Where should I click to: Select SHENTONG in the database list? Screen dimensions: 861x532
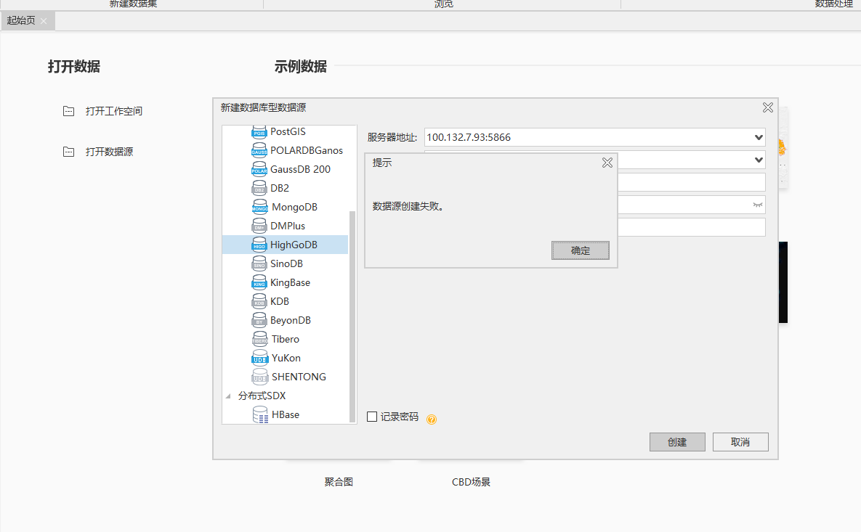(x=299, y=377)
